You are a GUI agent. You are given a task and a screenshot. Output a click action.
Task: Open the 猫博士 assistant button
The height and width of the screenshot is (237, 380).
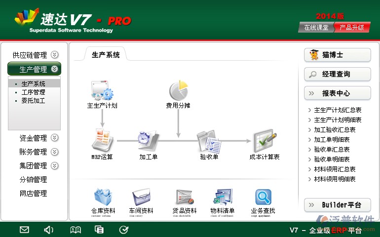[338, 55]
